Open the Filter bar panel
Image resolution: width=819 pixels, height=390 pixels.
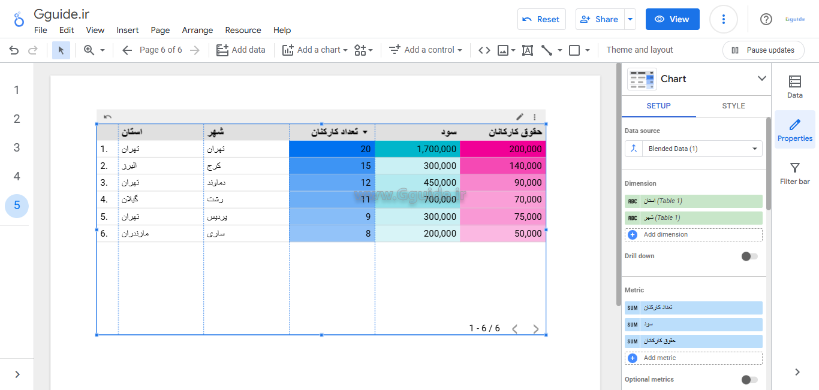pyautogui.click(x=794, y=174)
